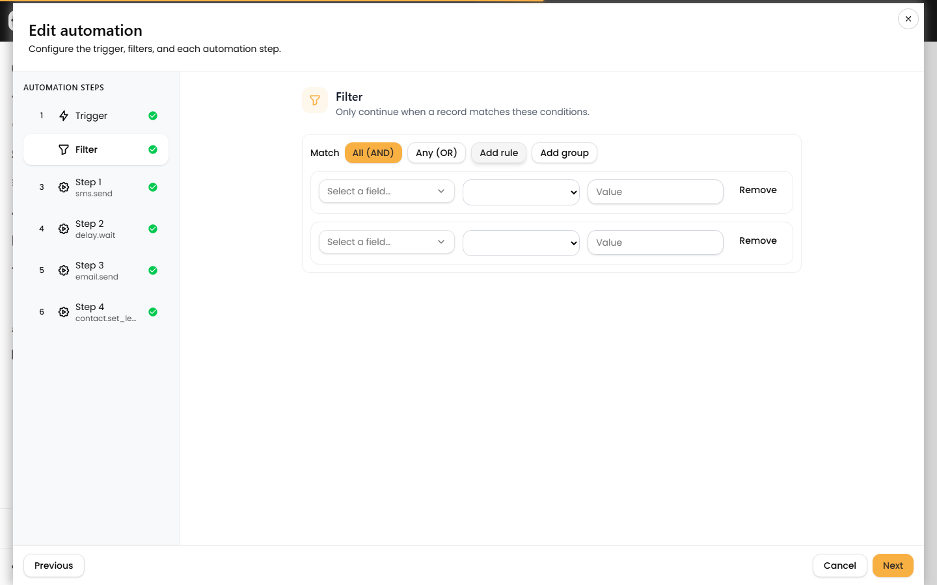Select the All (AND) match option

coord(373,153)
